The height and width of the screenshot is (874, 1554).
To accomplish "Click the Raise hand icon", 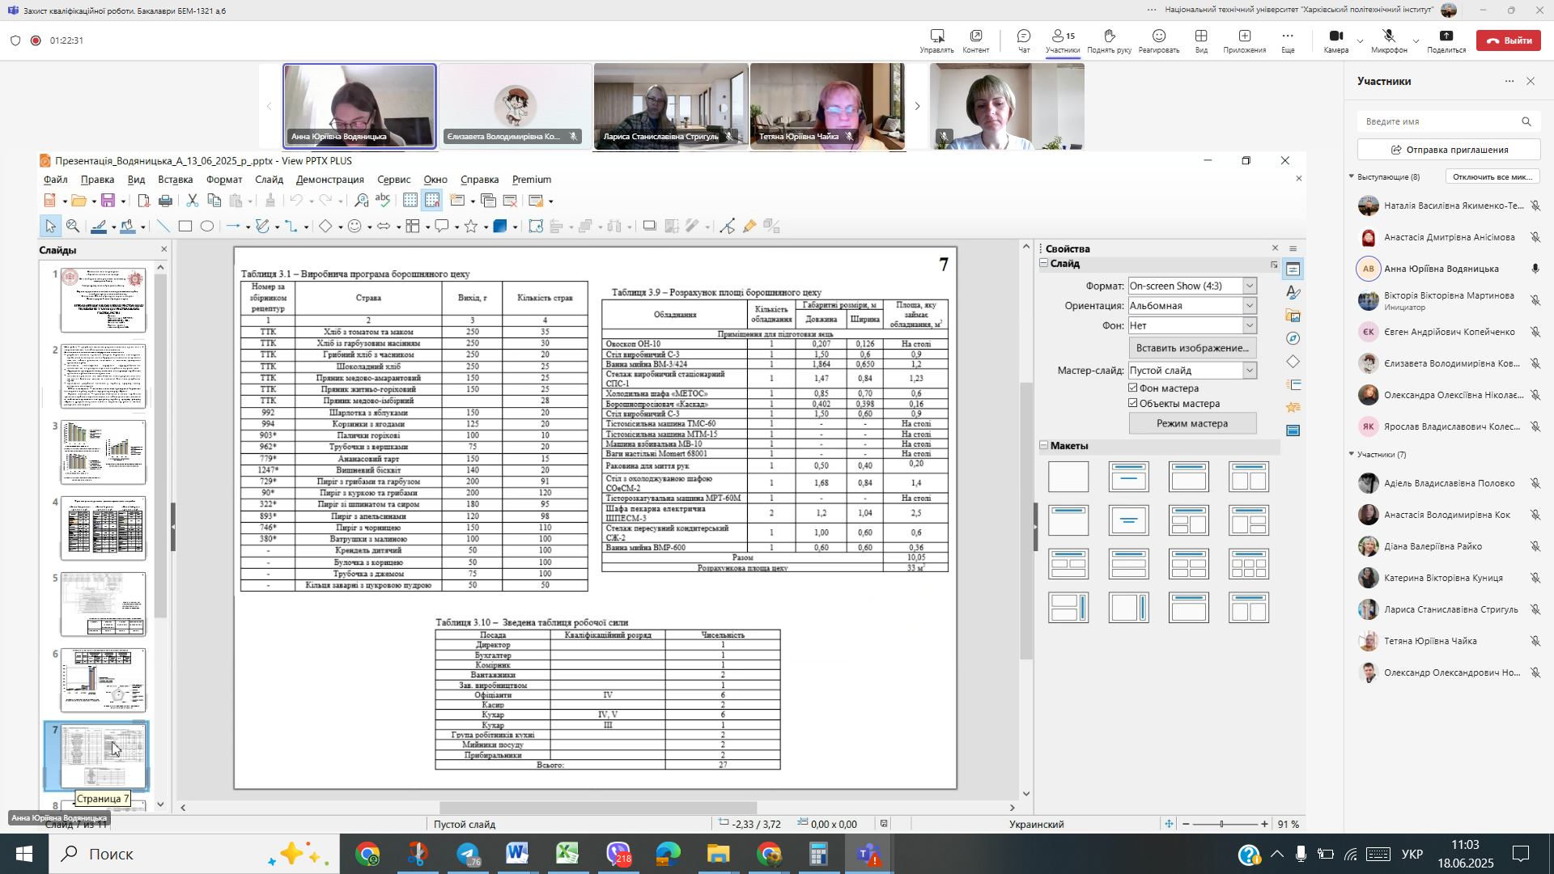I will pyautogui.click(x=1109, y=40).
